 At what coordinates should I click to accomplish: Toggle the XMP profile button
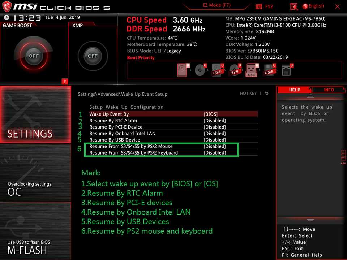coord(93,56)
